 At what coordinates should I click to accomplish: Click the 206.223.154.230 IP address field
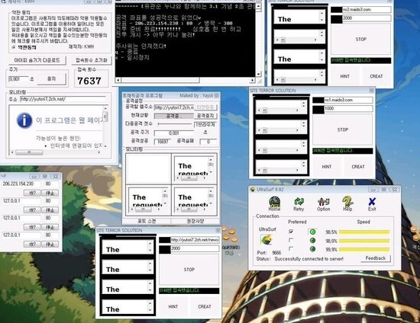tap(21, 184)
